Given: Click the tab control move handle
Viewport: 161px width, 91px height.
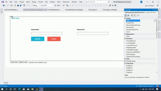Looking at the screenshot, I should click(12, 17).
